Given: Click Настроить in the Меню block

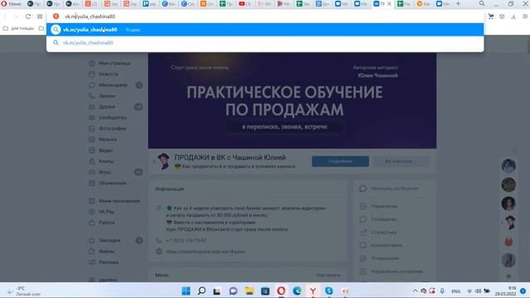Looking at the screenshot, I should point(328,276).
